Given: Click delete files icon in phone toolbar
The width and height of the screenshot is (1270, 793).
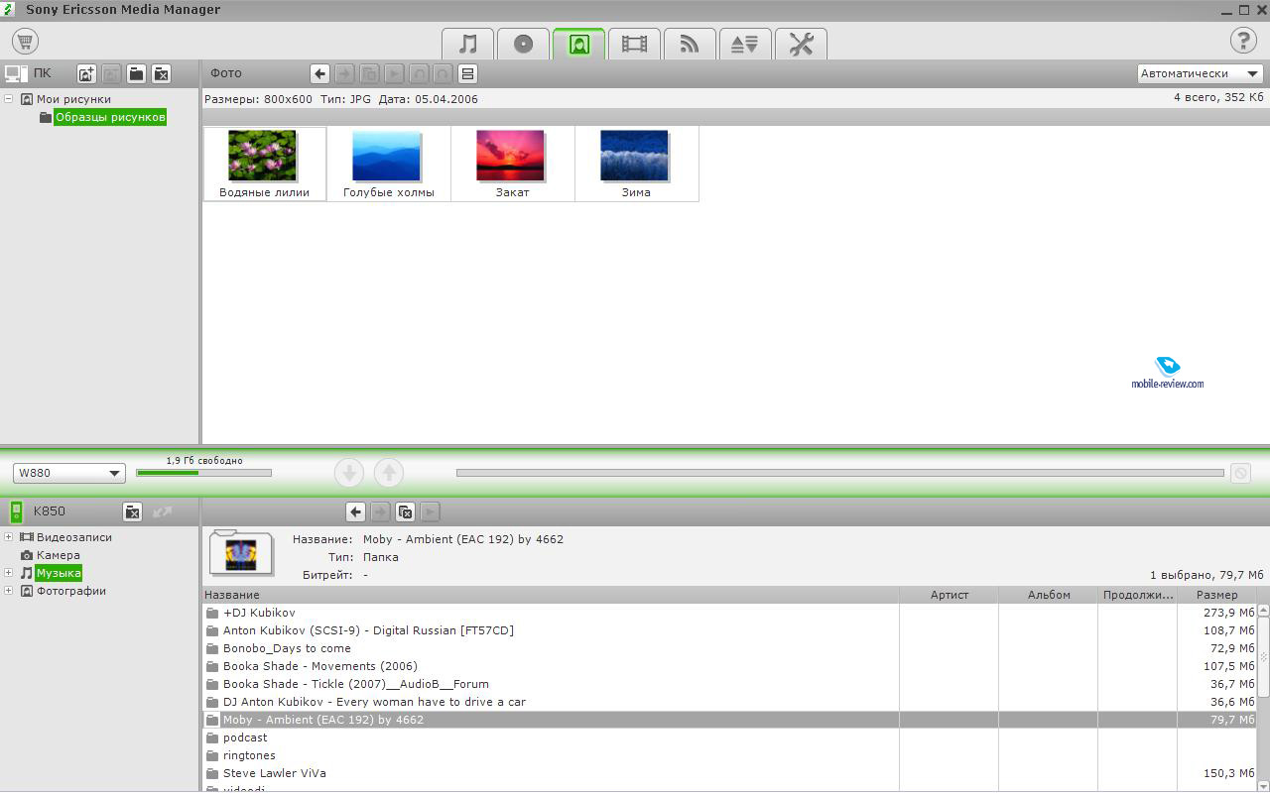Looking at the screenshot, I should [405, 511].
